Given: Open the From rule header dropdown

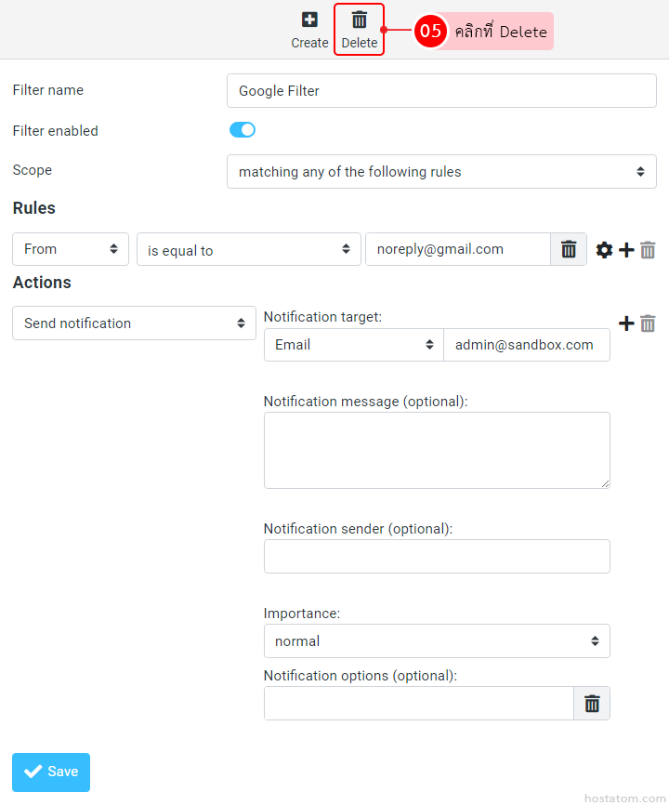Looking at the screenshot, I should point(71,249).
